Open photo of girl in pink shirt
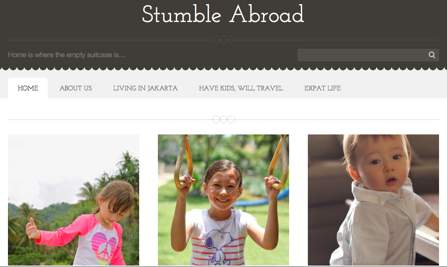 click(74, 200)
